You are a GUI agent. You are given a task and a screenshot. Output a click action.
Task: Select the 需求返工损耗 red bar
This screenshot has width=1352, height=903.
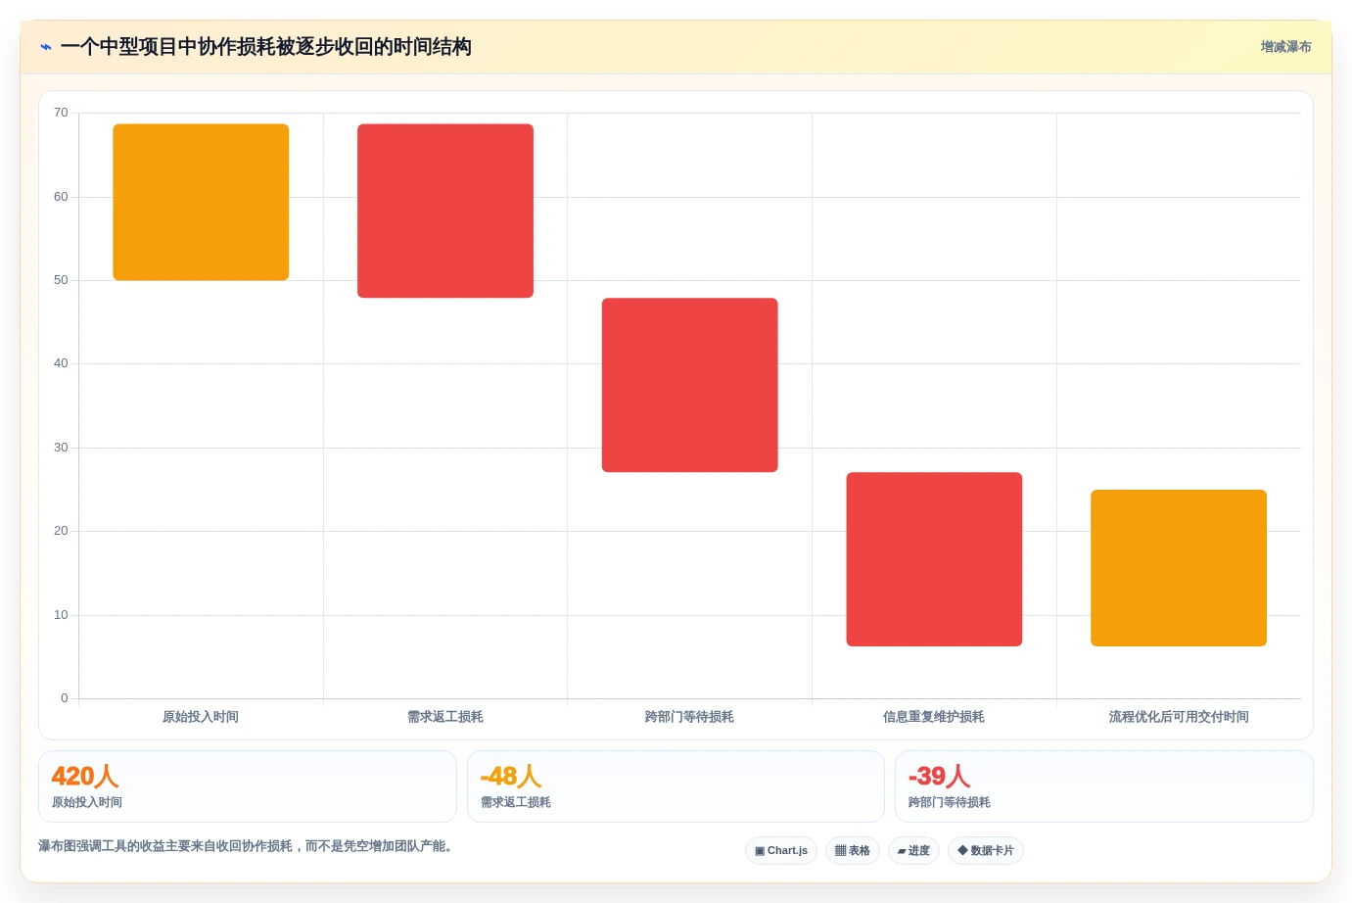tap(445, 211)
